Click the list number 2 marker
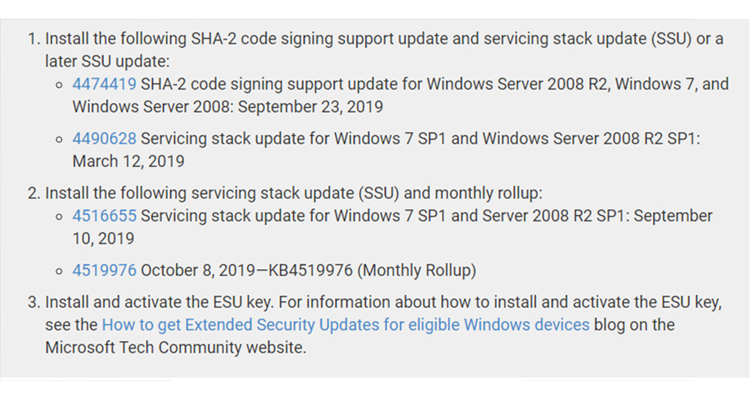753x400 pixels. coord(33,193)
